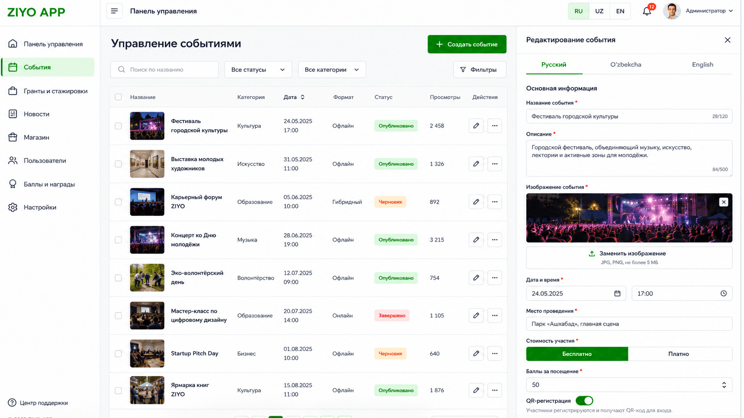Click hamburger menu icon beside Панель управления
744x418 pixels.
[114, 11]
